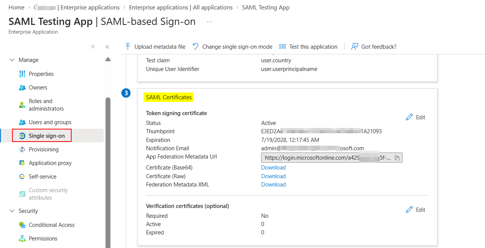Open Application proxy menu item
485x248 pixels.
[50, 163]
